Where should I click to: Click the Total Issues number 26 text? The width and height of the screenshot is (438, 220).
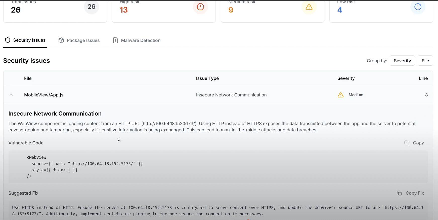tap(16, 10)
